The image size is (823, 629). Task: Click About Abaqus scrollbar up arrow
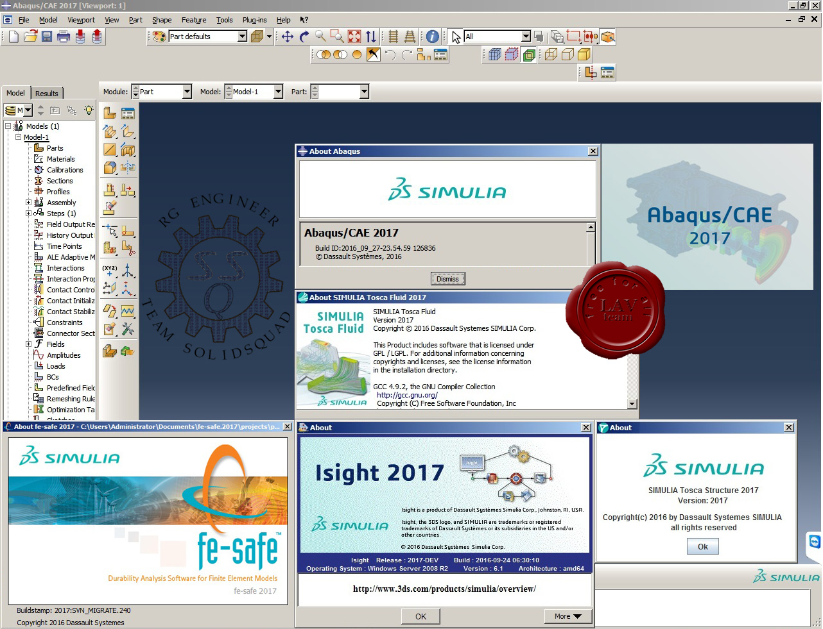coord(591,228)
